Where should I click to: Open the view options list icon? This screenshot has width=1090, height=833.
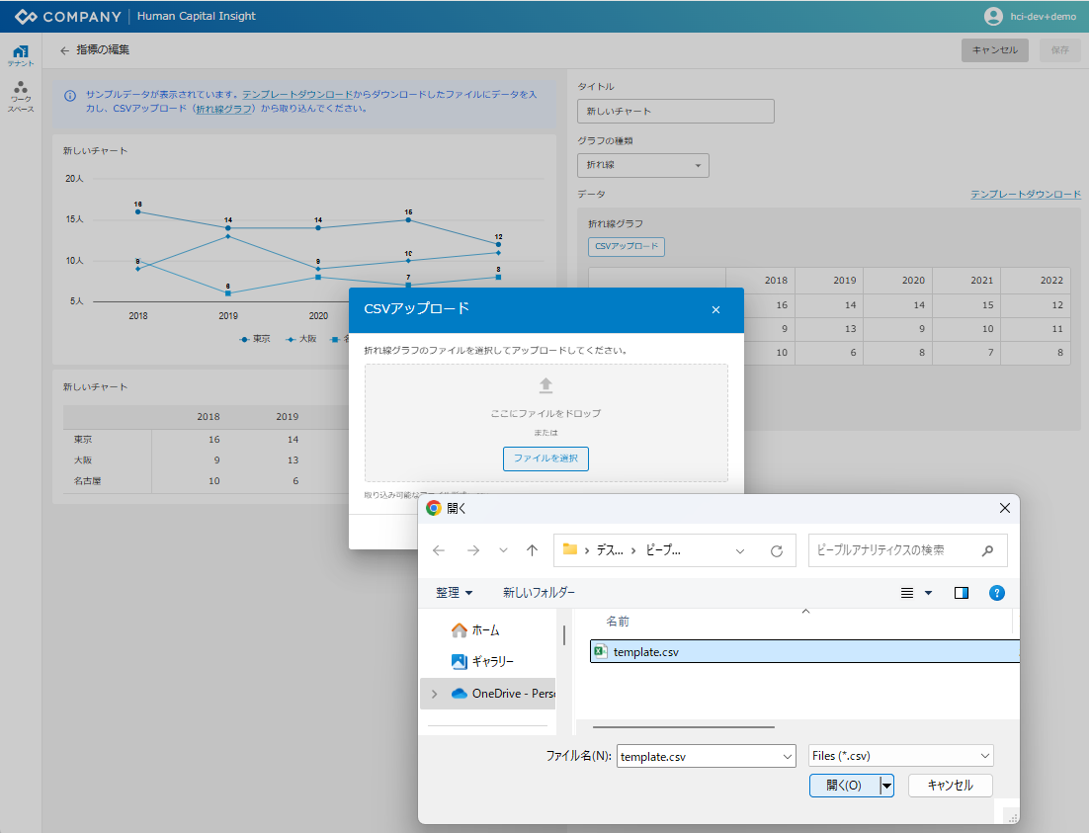coord(907,593)
